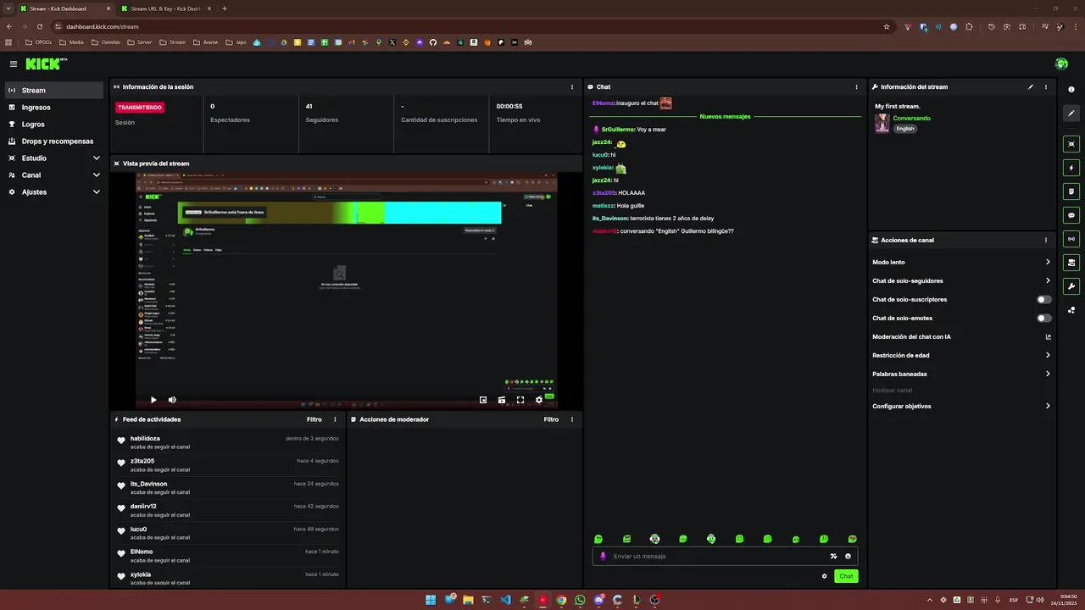This screenshot has height=610, width=1085.
Task: Open Acciones de moderador three-dot menu
Action: (571, 419)
